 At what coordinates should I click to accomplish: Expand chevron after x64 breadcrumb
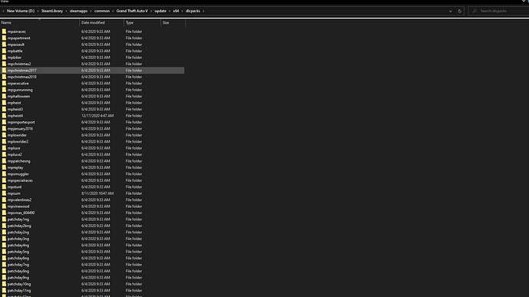182,12
